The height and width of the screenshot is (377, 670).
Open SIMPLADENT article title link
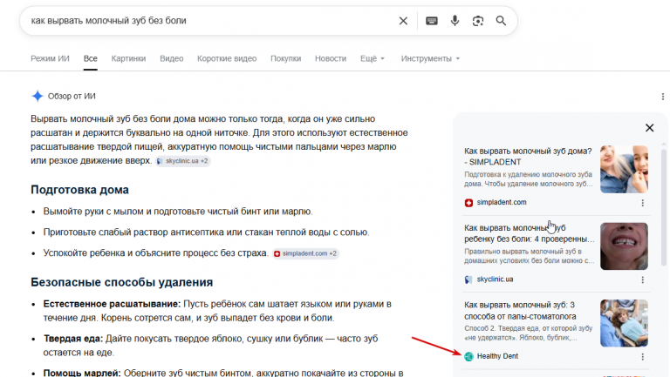tap(528, 157)
